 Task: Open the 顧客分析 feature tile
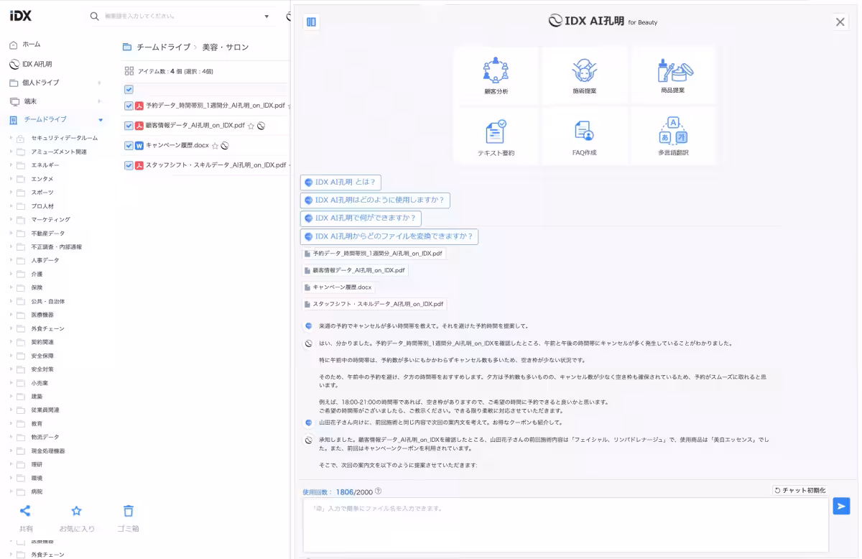[x=496, y=76]
